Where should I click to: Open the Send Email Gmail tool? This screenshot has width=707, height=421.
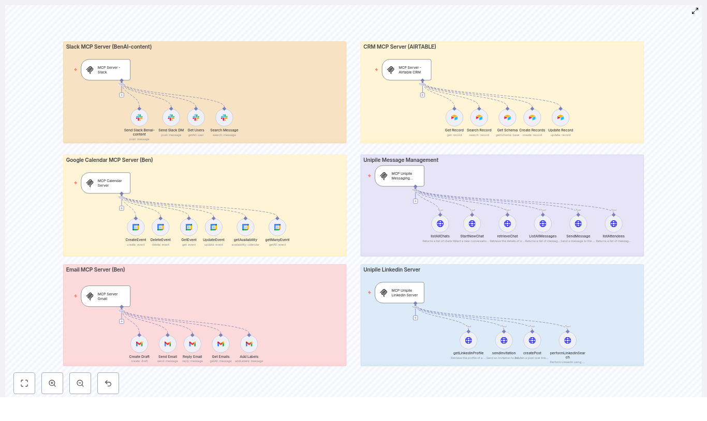[x=168, y=343]
